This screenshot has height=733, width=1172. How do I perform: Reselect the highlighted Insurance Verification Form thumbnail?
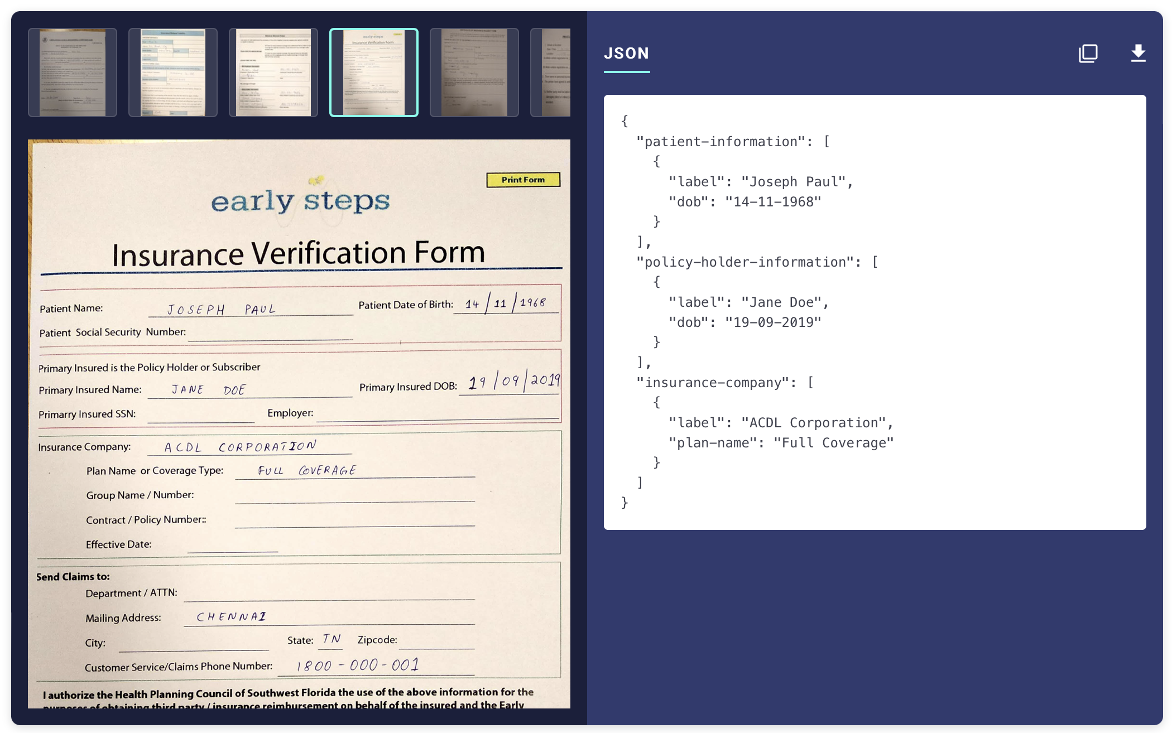373,71
